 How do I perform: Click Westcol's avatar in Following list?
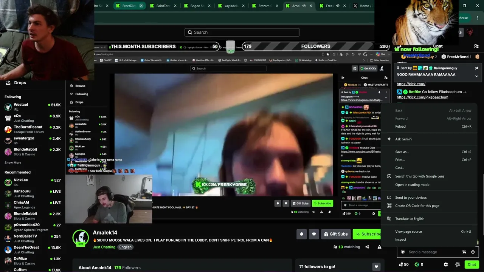click(8, 107)
